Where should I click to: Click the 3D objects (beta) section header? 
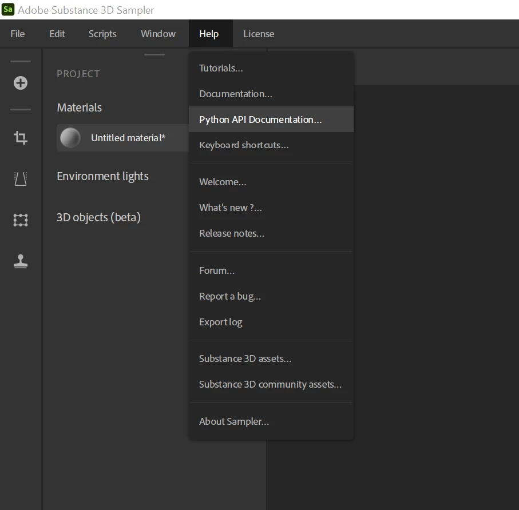click(98, 217)
